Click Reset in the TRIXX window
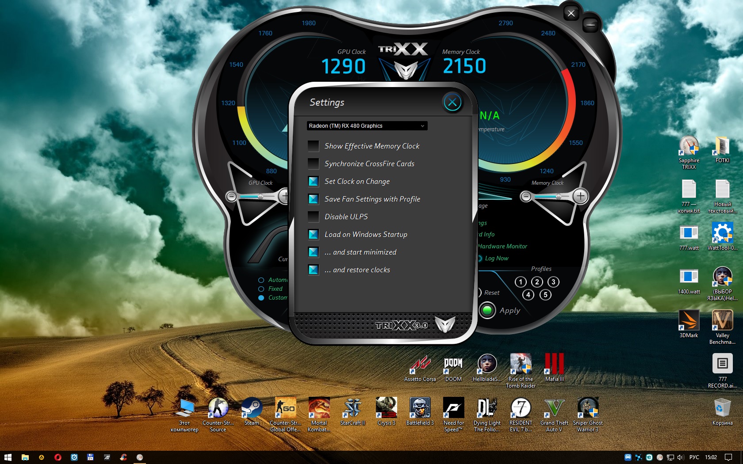743x464 pixels. click(x=491, y=293)
